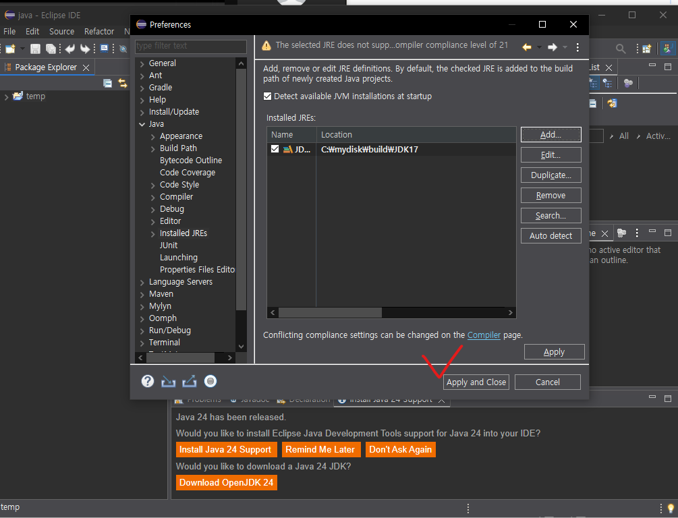The height and width of the screenshot is (518, 678).
Task: Click the Apply button
Action: (555, 352)
